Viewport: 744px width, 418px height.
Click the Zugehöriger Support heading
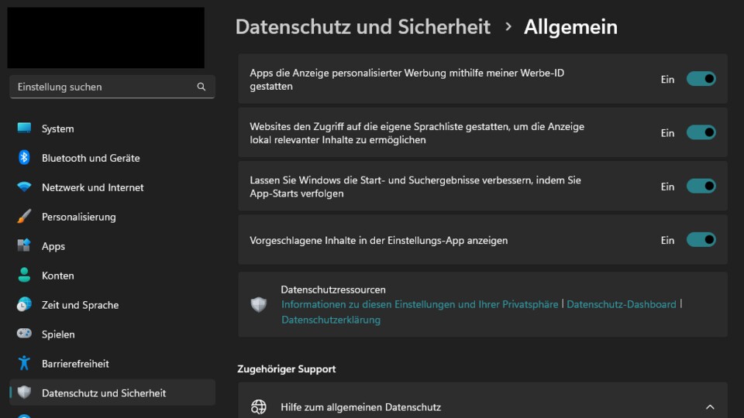coord(287,368)
